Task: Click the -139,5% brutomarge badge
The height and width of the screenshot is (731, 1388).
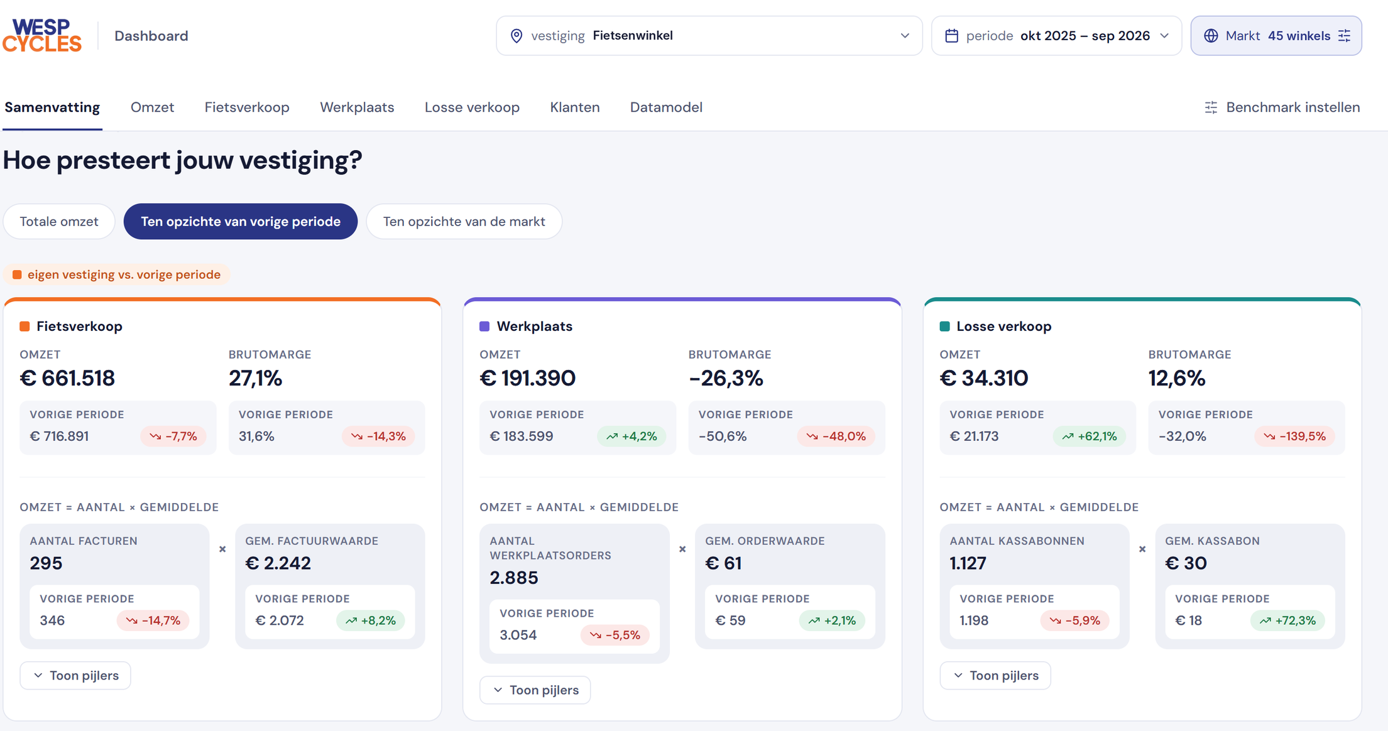Action: 1294,436
